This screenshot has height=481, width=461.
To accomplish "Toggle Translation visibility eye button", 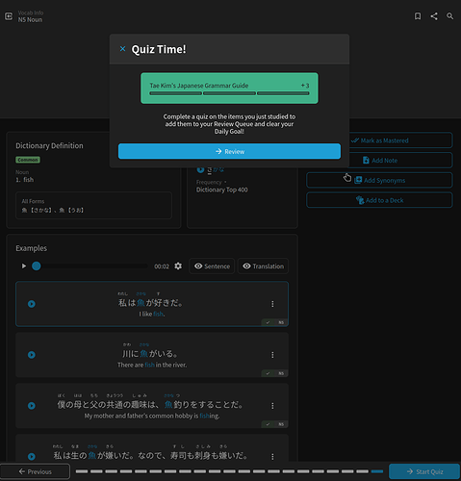I will (x=263, y=266).
